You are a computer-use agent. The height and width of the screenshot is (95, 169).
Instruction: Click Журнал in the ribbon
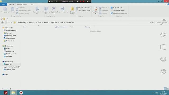point(103,13)
